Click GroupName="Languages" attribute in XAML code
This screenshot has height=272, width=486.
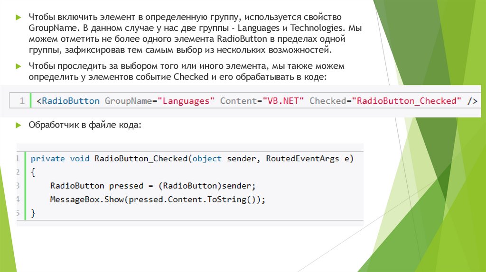[159, 101]
